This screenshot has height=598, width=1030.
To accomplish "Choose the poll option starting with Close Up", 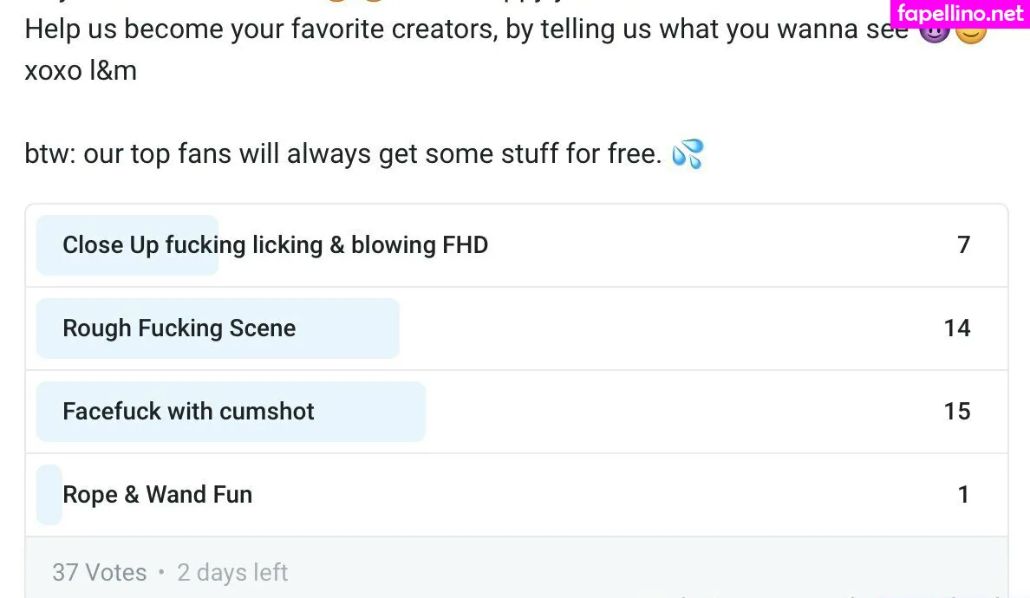I will [x=276, y=245].
